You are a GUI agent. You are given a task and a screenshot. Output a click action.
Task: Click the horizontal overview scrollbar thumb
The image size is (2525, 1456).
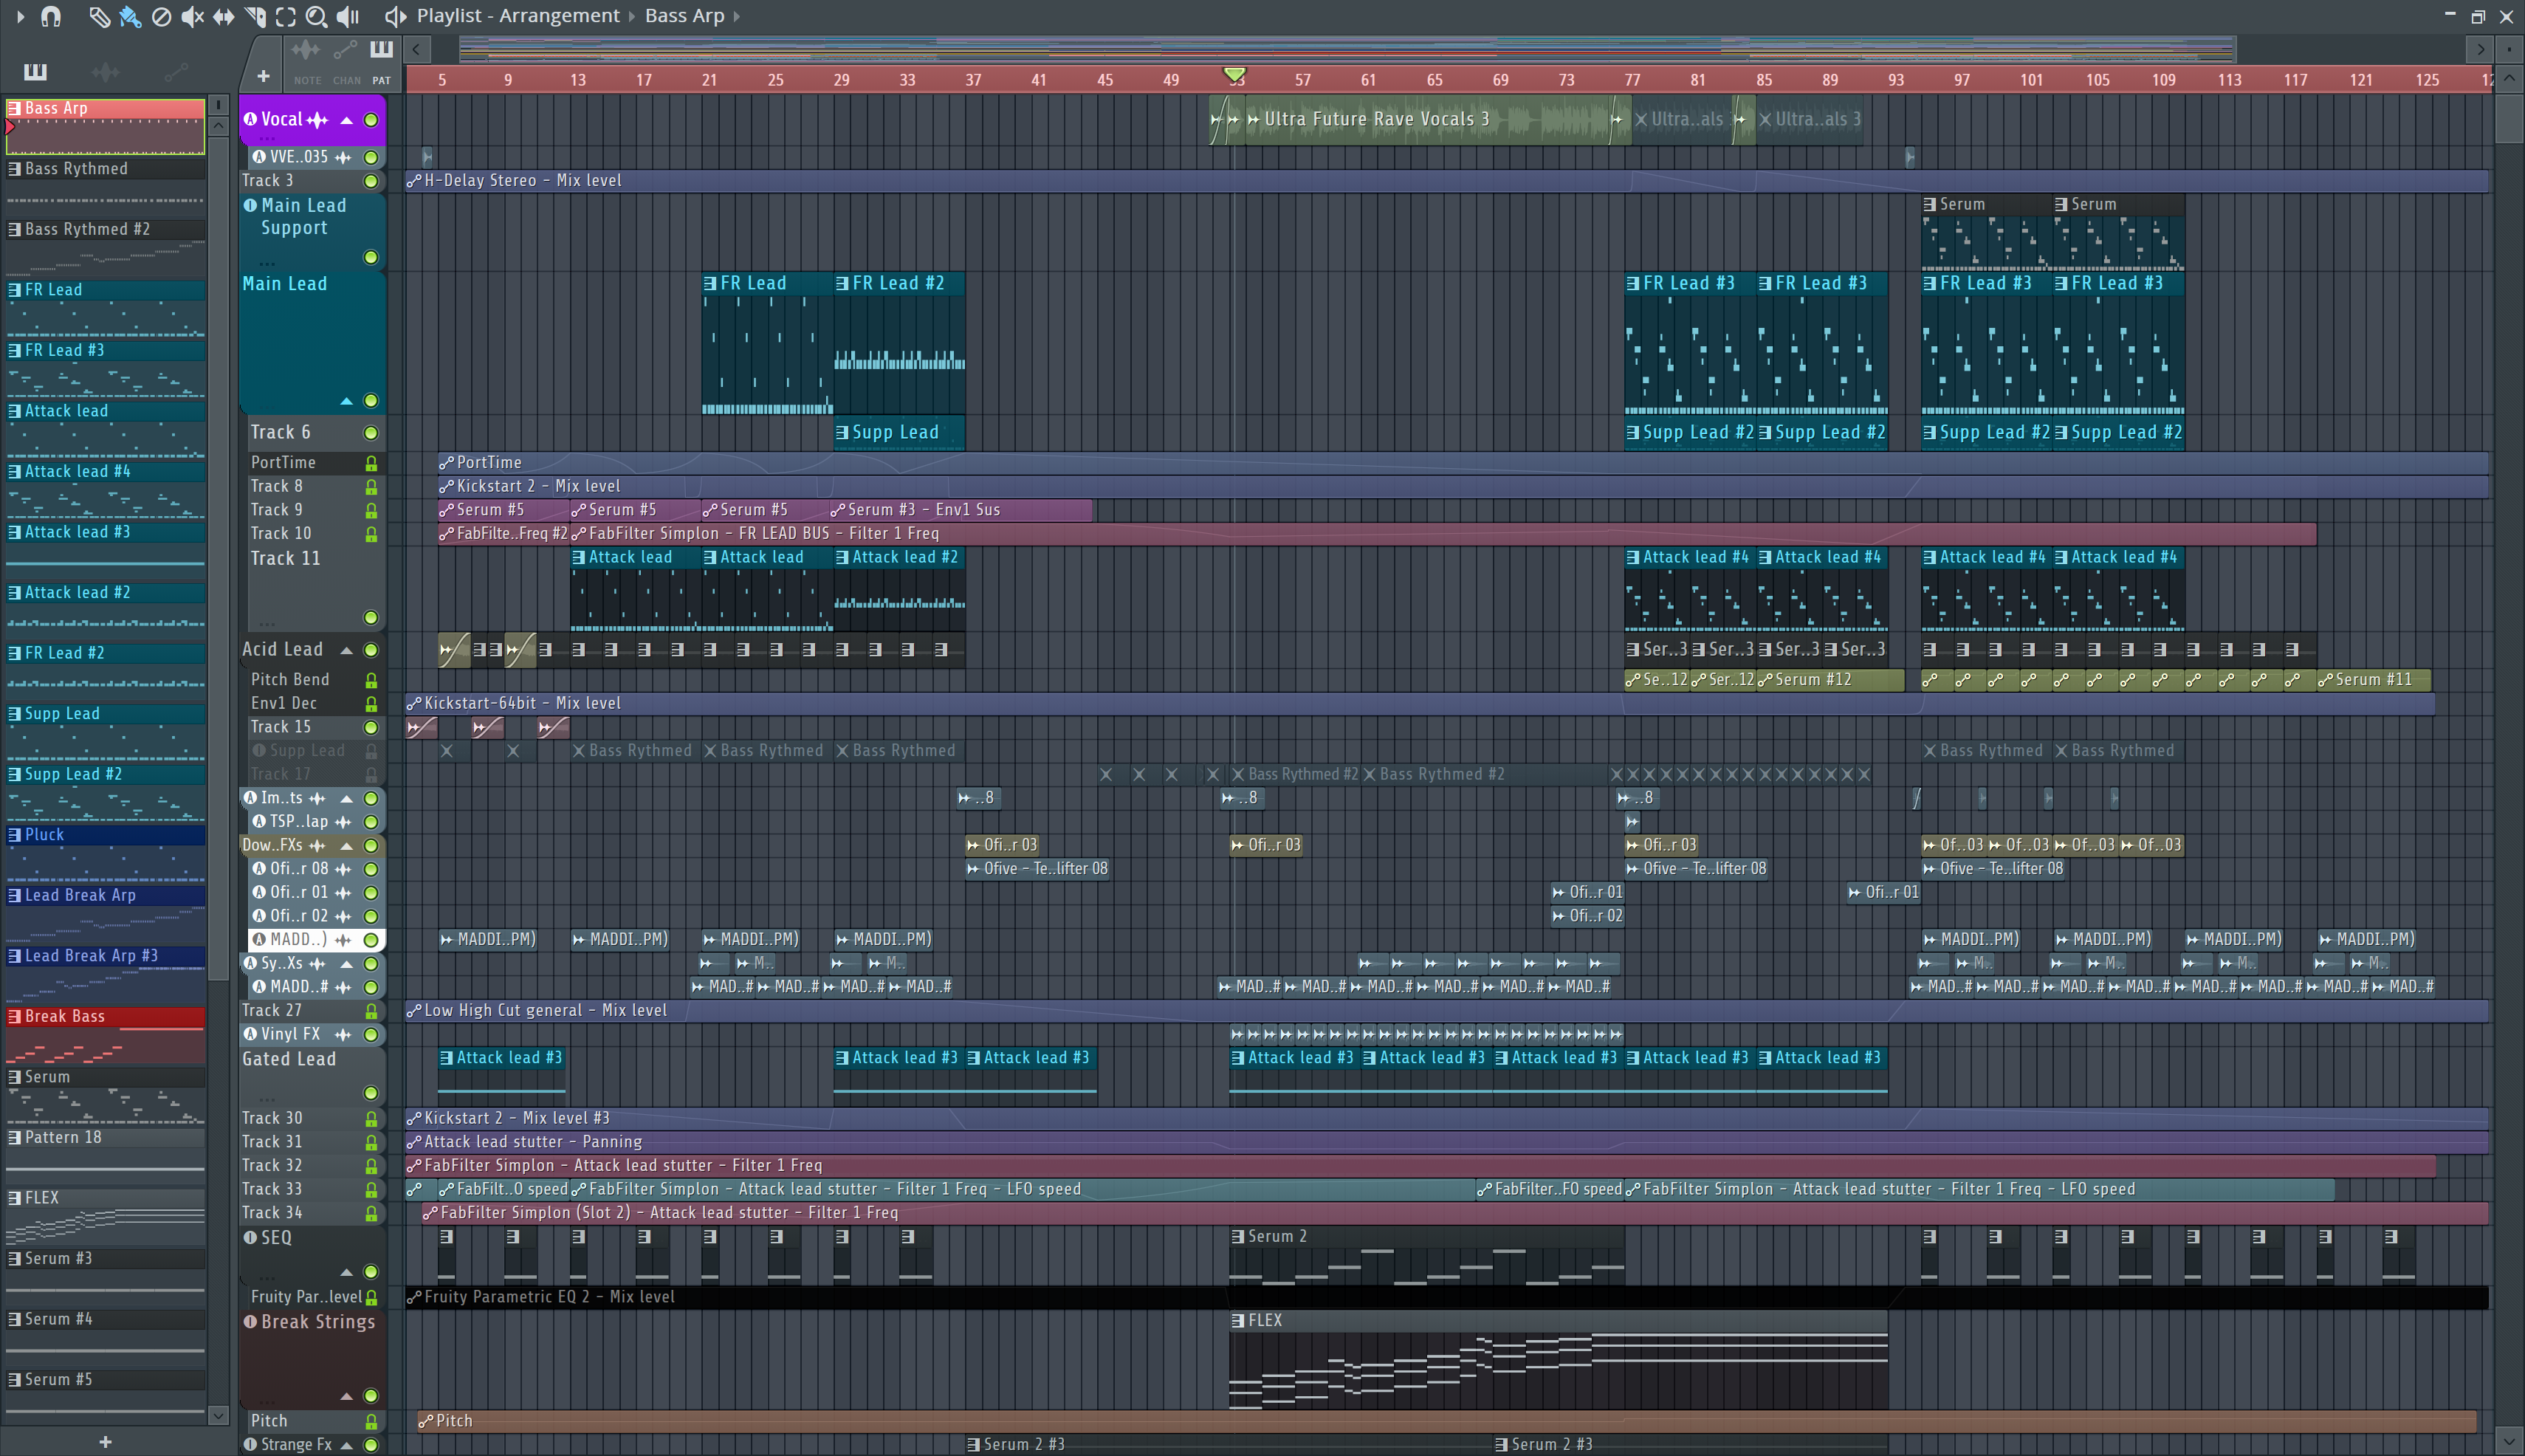(x=1347, y=48)
